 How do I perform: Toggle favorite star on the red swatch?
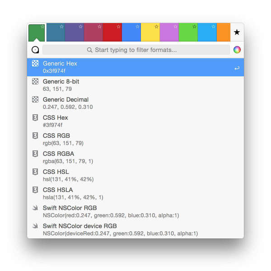point(118,27)
